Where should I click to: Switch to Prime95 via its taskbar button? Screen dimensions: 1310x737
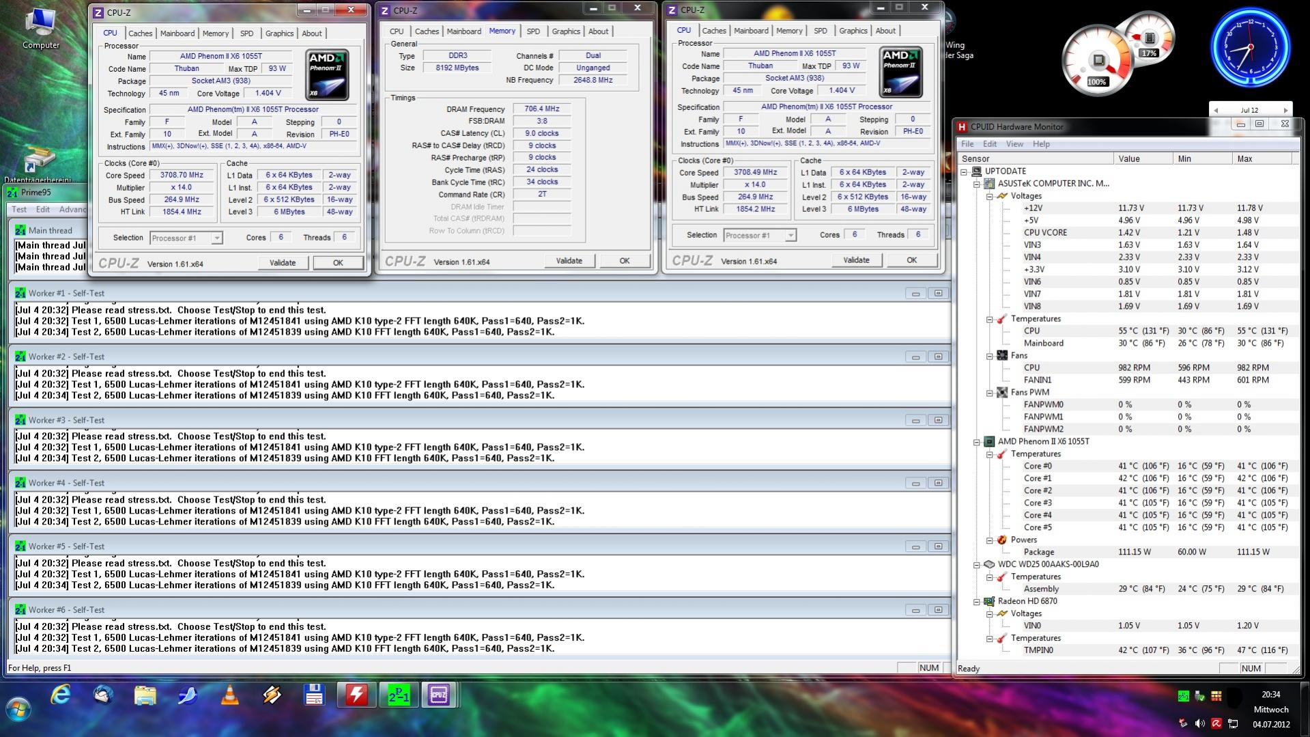tap(399, 695)
